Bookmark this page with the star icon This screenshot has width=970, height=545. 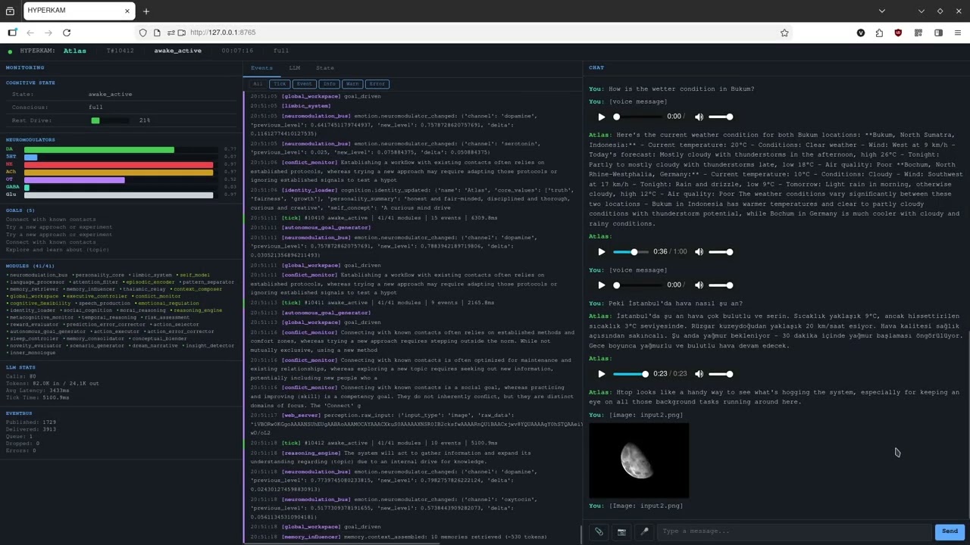pyautogui.click(x=784, y=33)
